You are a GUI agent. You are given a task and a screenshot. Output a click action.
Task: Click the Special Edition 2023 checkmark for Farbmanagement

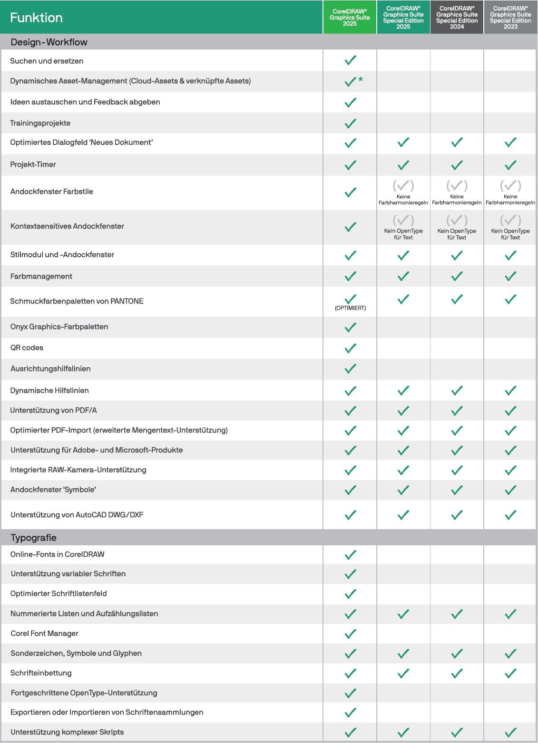pyautogui.click(x=510, y=276)
